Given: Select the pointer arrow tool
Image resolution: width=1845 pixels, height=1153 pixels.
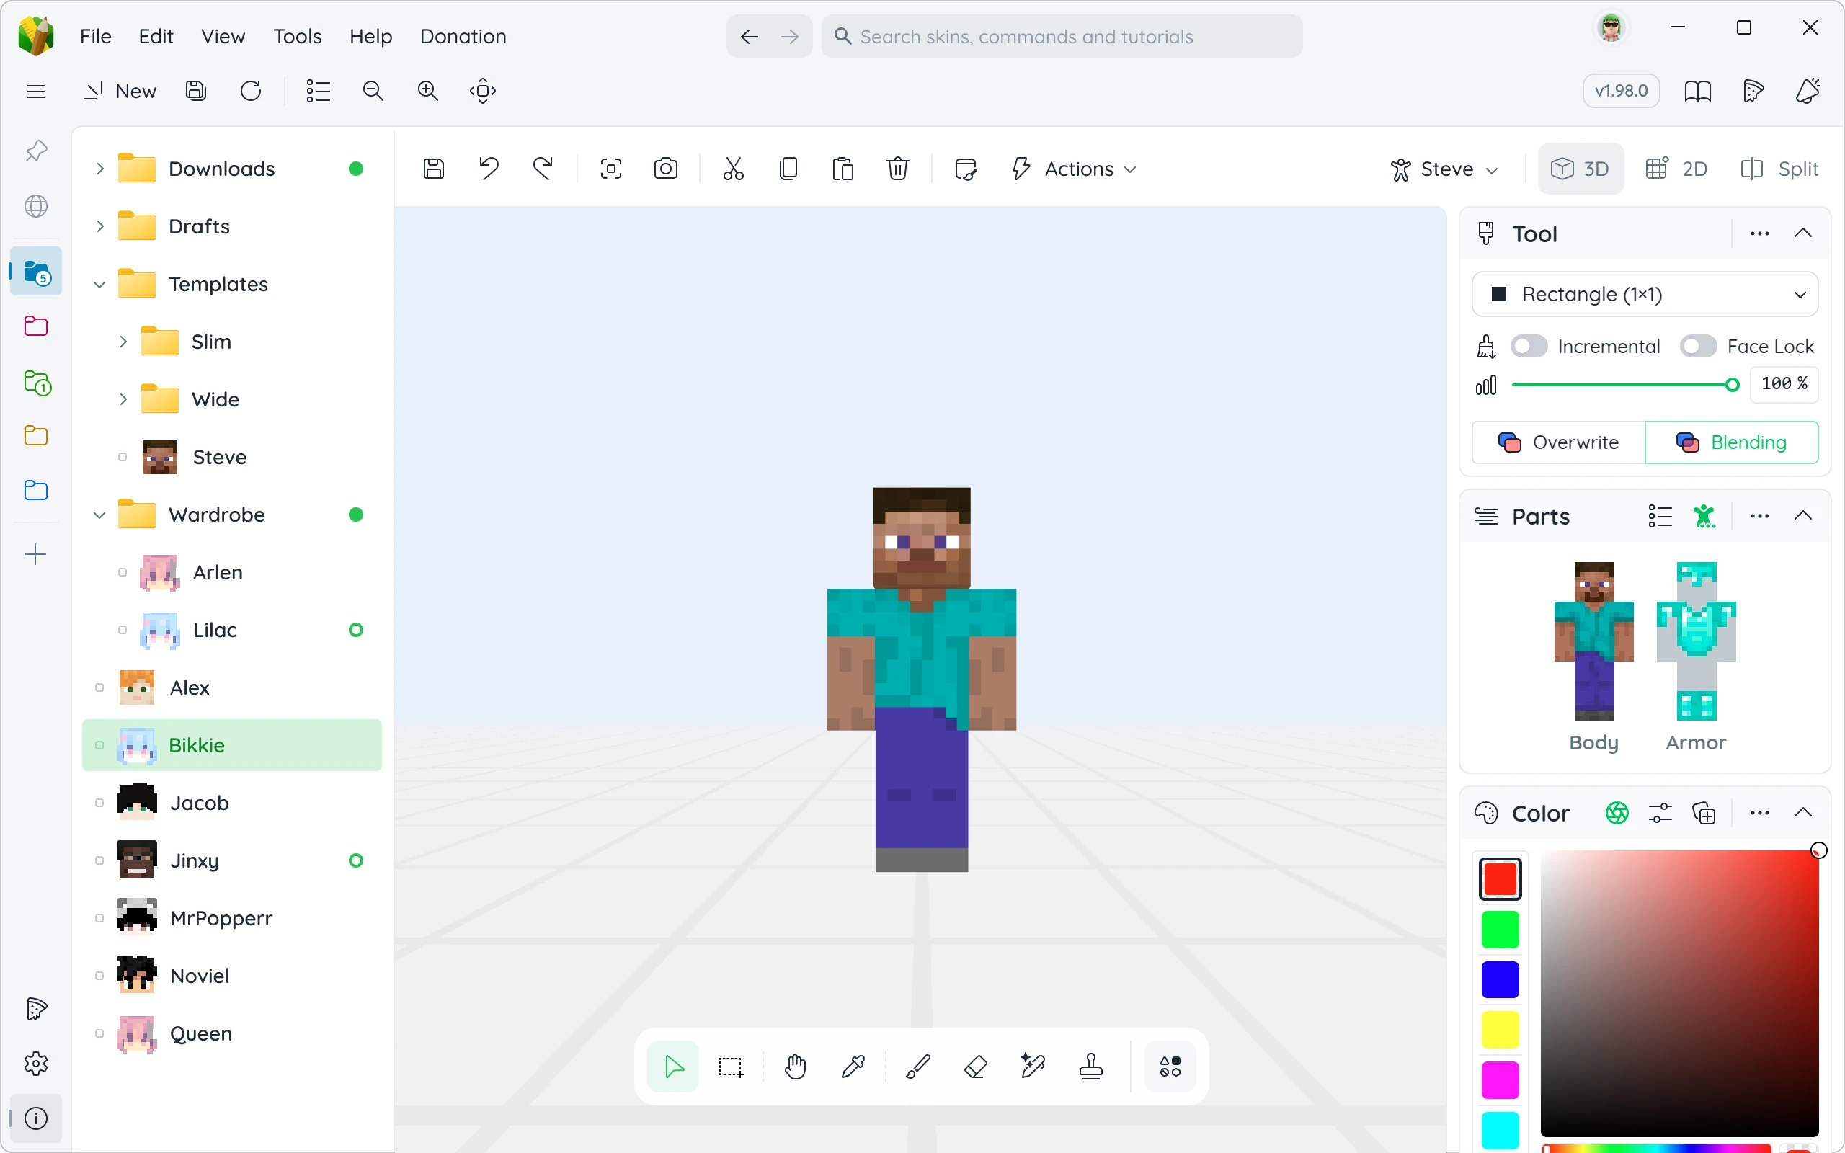Looking at the screenshot, I should click(673, 1066).
